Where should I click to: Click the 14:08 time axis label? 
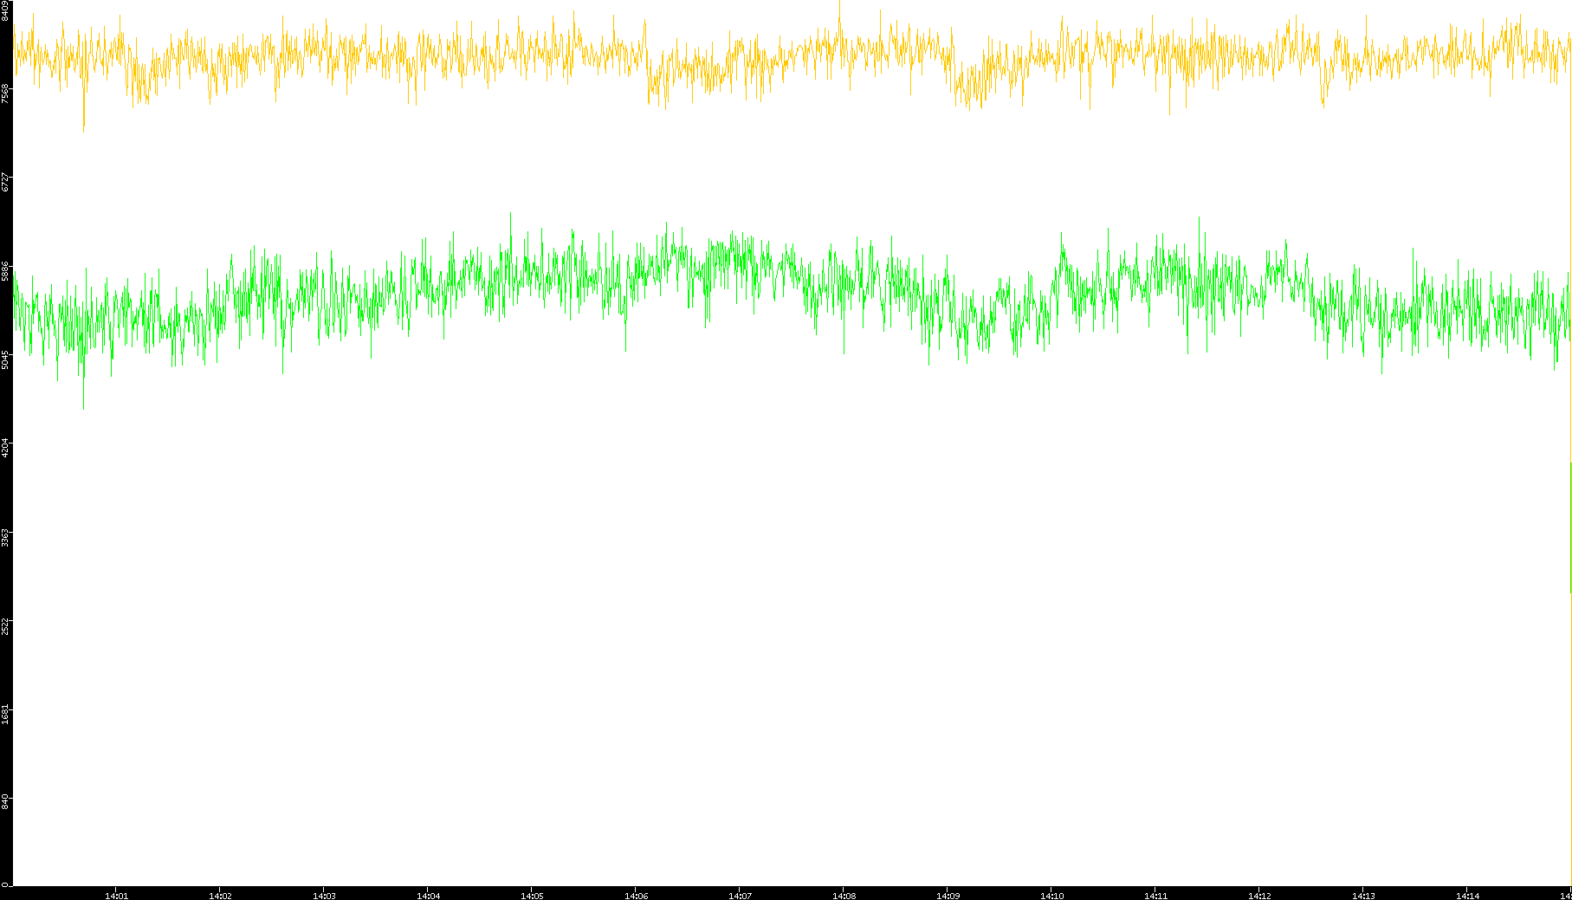[x=844, y=896]
